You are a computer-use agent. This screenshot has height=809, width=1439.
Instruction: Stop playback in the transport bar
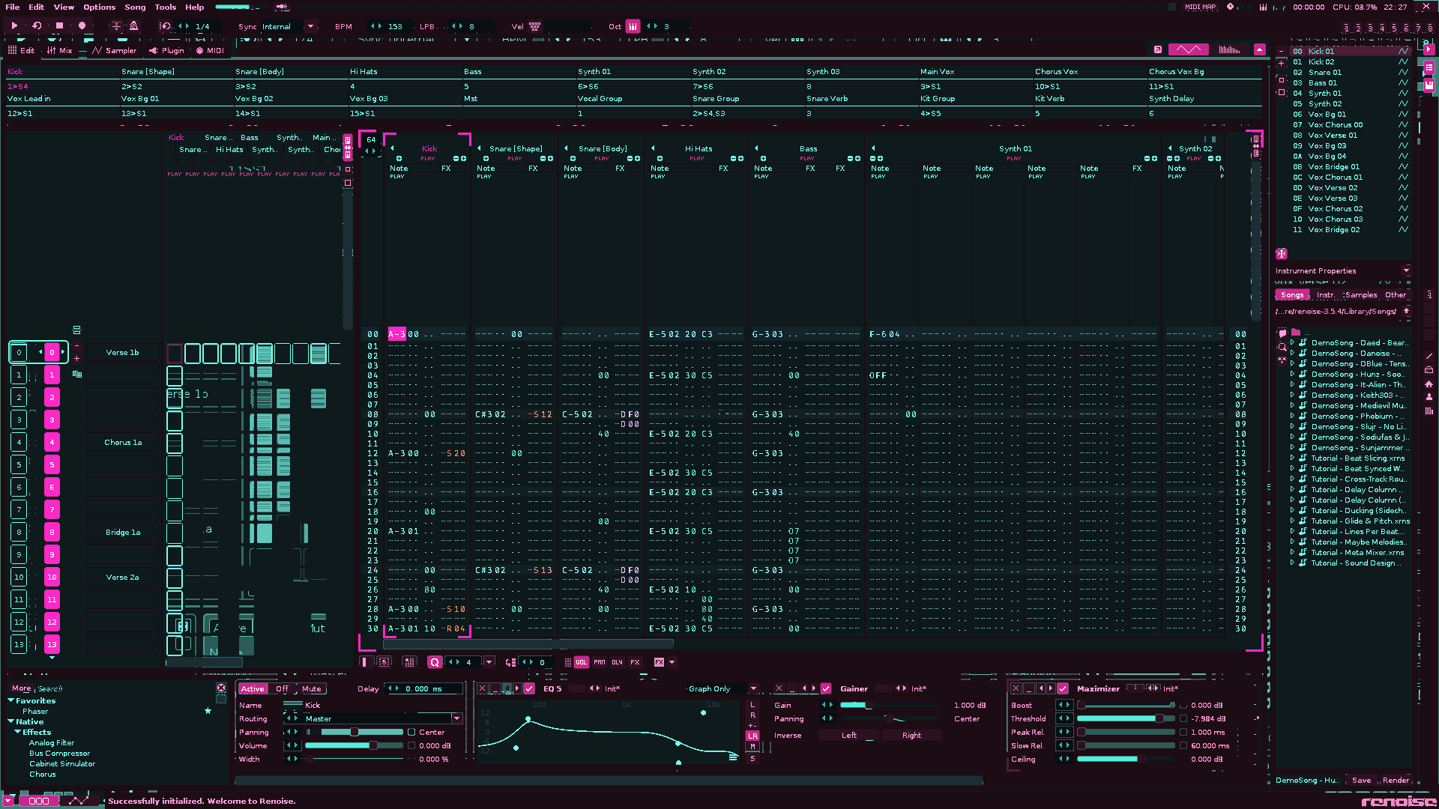point(59,26)
